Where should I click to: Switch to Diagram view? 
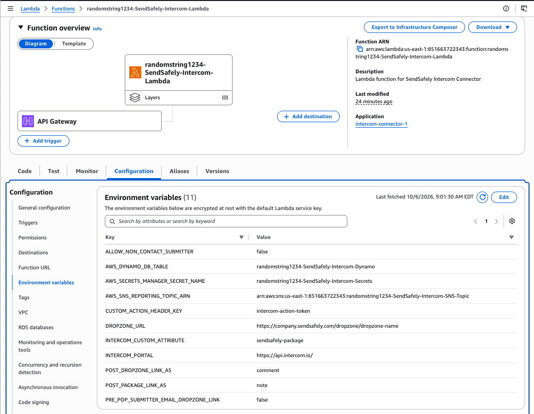click(36, 43)
